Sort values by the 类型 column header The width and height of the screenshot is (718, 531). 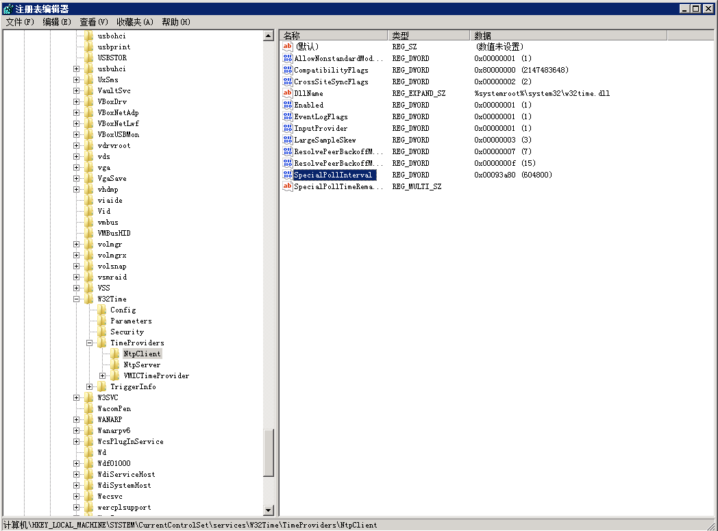coord(429,35)
